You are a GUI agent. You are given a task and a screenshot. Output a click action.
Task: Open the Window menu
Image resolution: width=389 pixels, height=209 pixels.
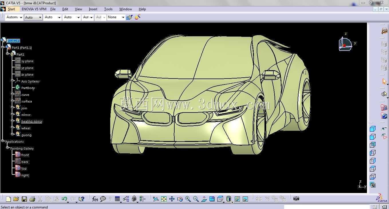125,9
